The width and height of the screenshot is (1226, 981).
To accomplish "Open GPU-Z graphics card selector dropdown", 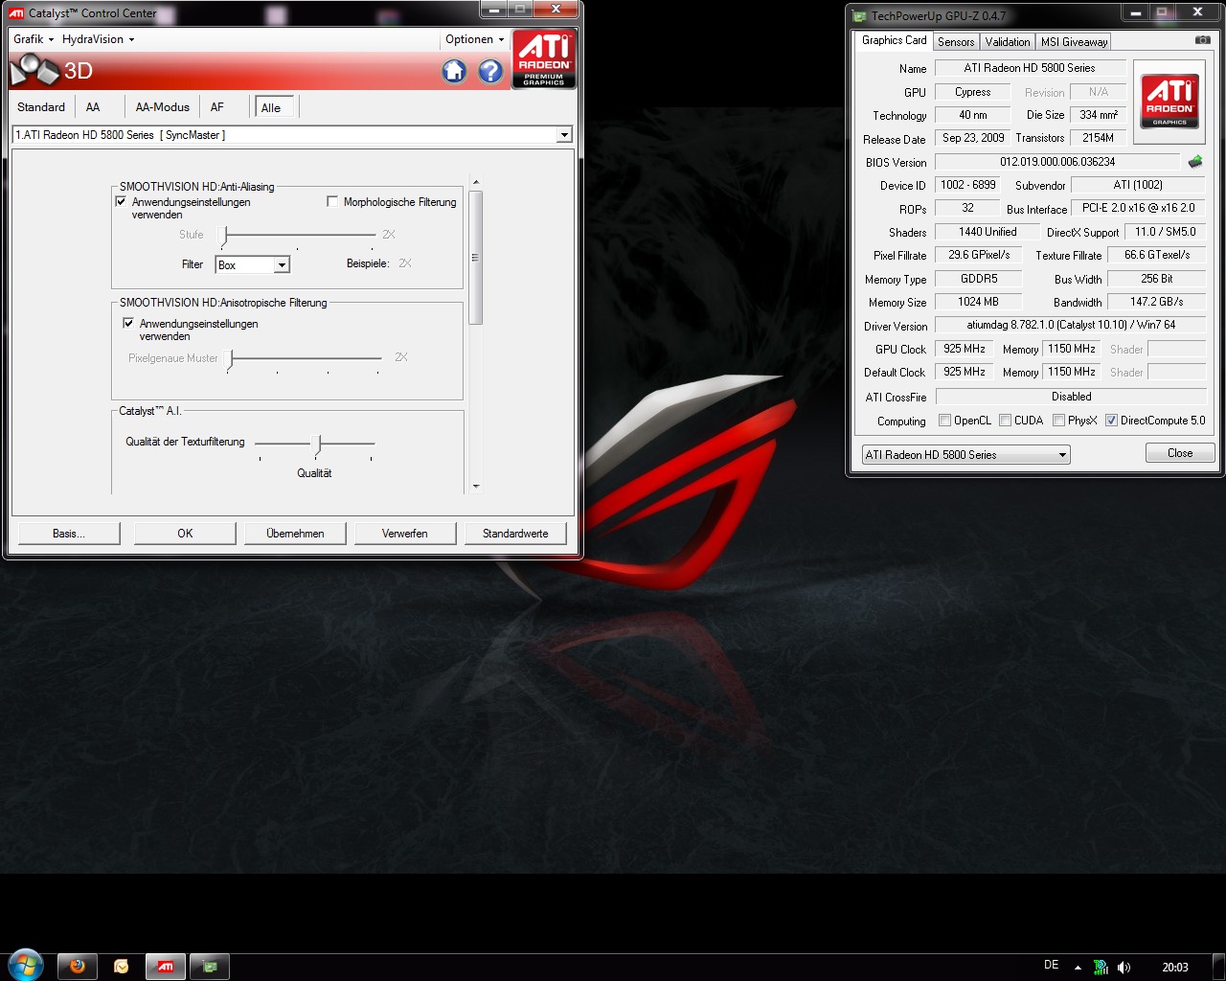I will coord(1062,455).
